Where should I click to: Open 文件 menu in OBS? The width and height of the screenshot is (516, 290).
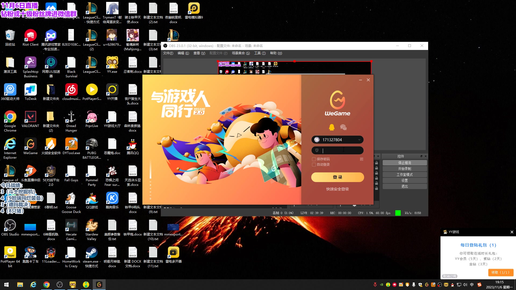[168, 53]
